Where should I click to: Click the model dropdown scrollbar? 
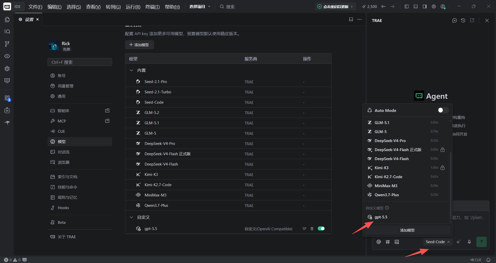coord(451,186)
